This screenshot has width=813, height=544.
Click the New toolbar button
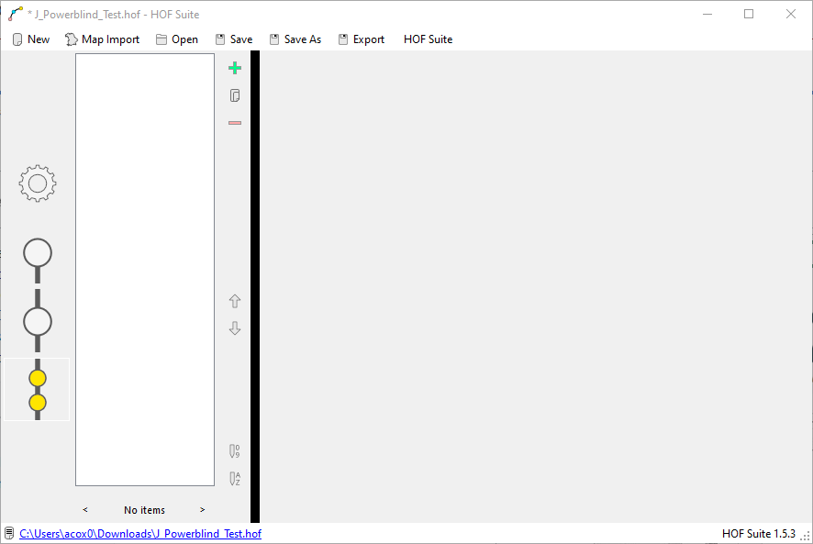(x=30, y=39)
